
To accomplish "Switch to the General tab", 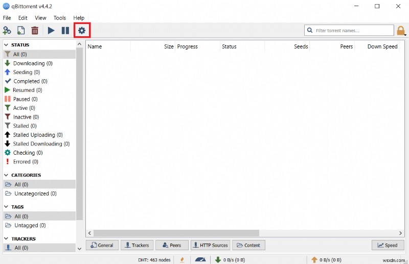I will (x=102, y=245).
